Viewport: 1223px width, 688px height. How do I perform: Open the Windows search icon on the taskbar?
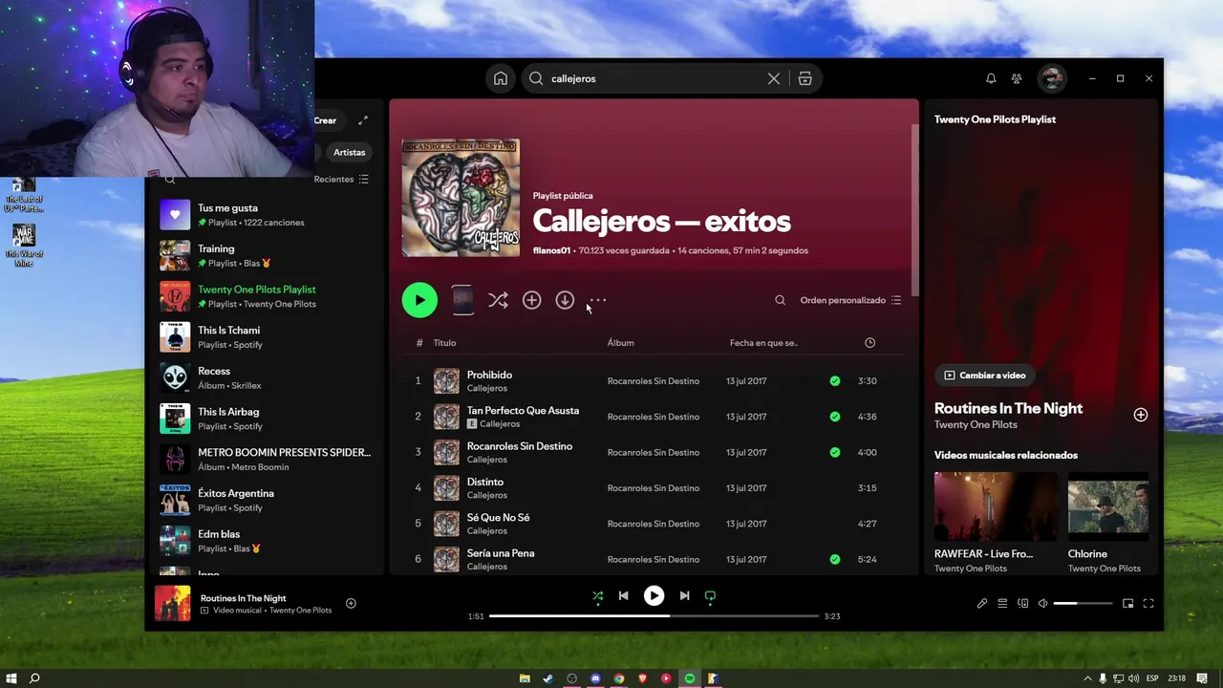tap(34, 678)
